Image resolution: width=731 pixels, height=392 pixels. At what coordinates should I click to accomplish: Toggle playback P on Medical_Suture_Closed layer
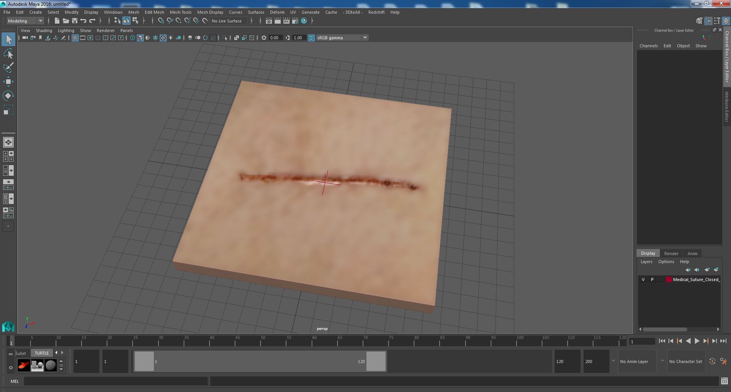[x=652, y=280]
